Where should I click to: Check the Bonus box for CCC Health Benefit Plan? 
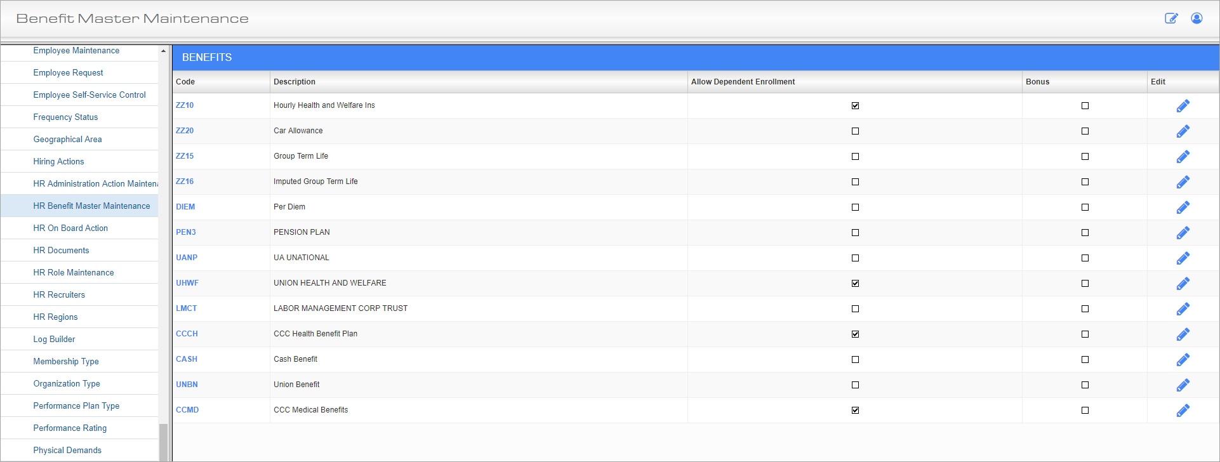coord(1085,334)
